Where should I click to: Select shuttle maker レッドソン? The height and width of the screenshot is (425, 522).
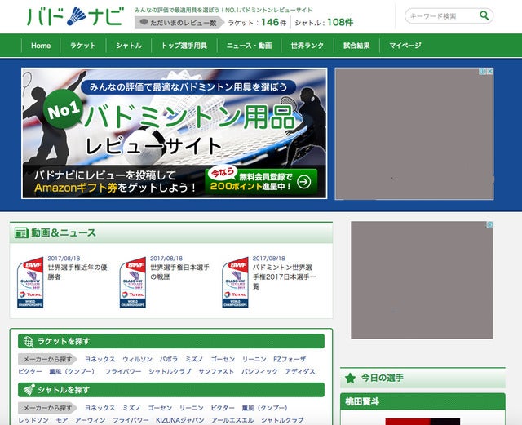33,420
